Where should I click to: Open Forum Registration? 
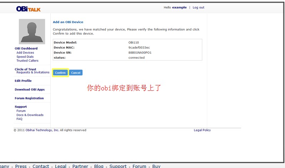[x=29, y=98]
